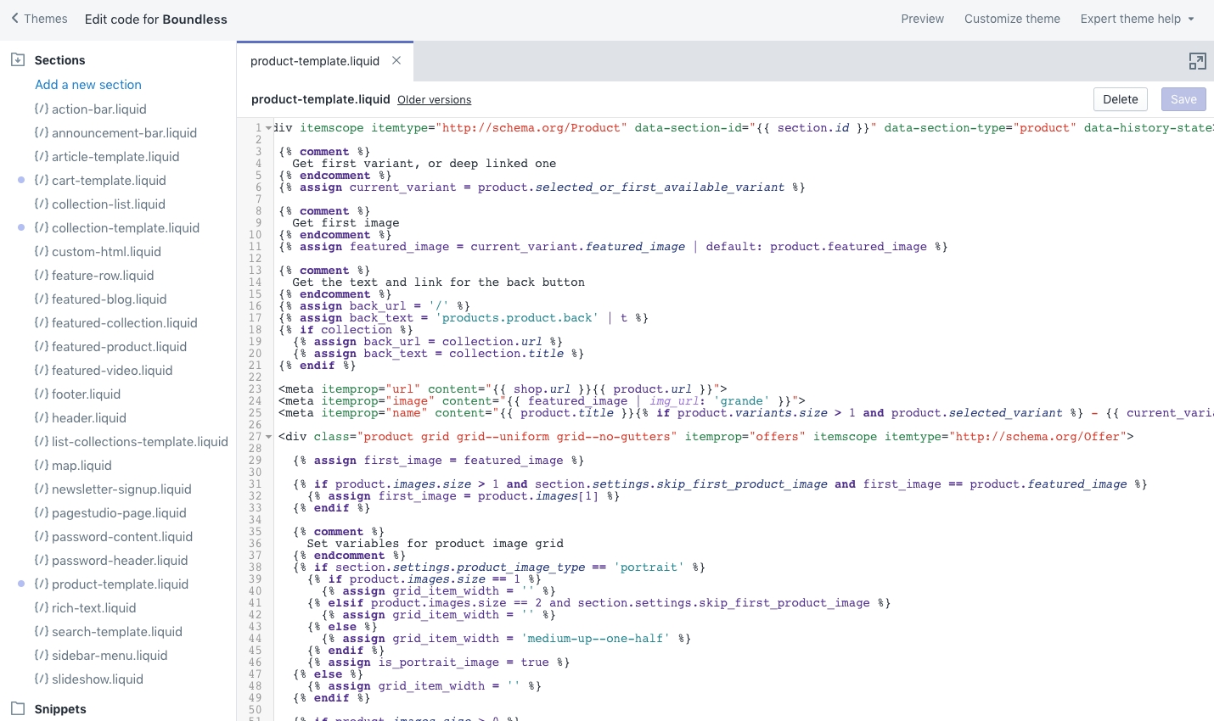Viewport: 1214px width, 721px height.
Task: Open cart-template.liquid in the sidebar
Action: pos(109,181)
